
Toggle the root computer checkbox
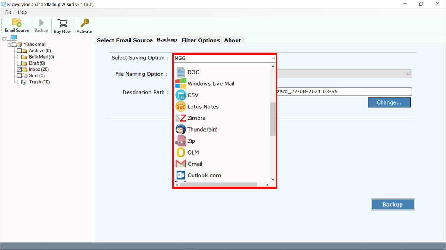point(9,38)
